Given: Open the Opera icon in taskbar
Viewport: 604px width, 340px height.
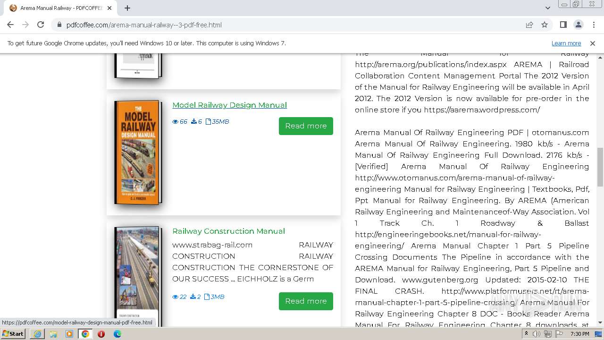Looking at the screenshot, I should click(101, 334).
